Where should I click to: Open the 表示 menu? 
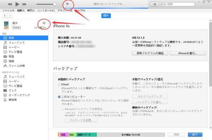coord(31,10)
